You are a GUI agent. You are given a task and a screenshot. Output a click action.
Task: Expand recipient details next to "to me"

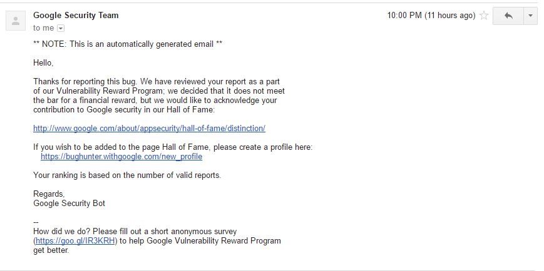point(61,28)
